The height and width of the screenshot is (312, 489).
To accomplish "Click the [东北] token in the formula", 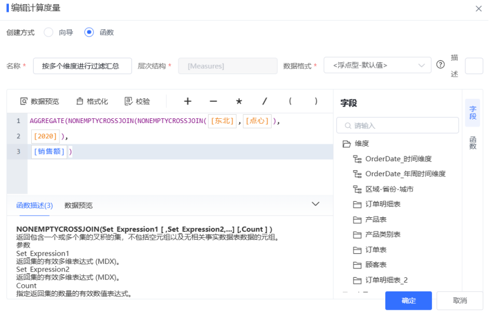I will 222,121.
